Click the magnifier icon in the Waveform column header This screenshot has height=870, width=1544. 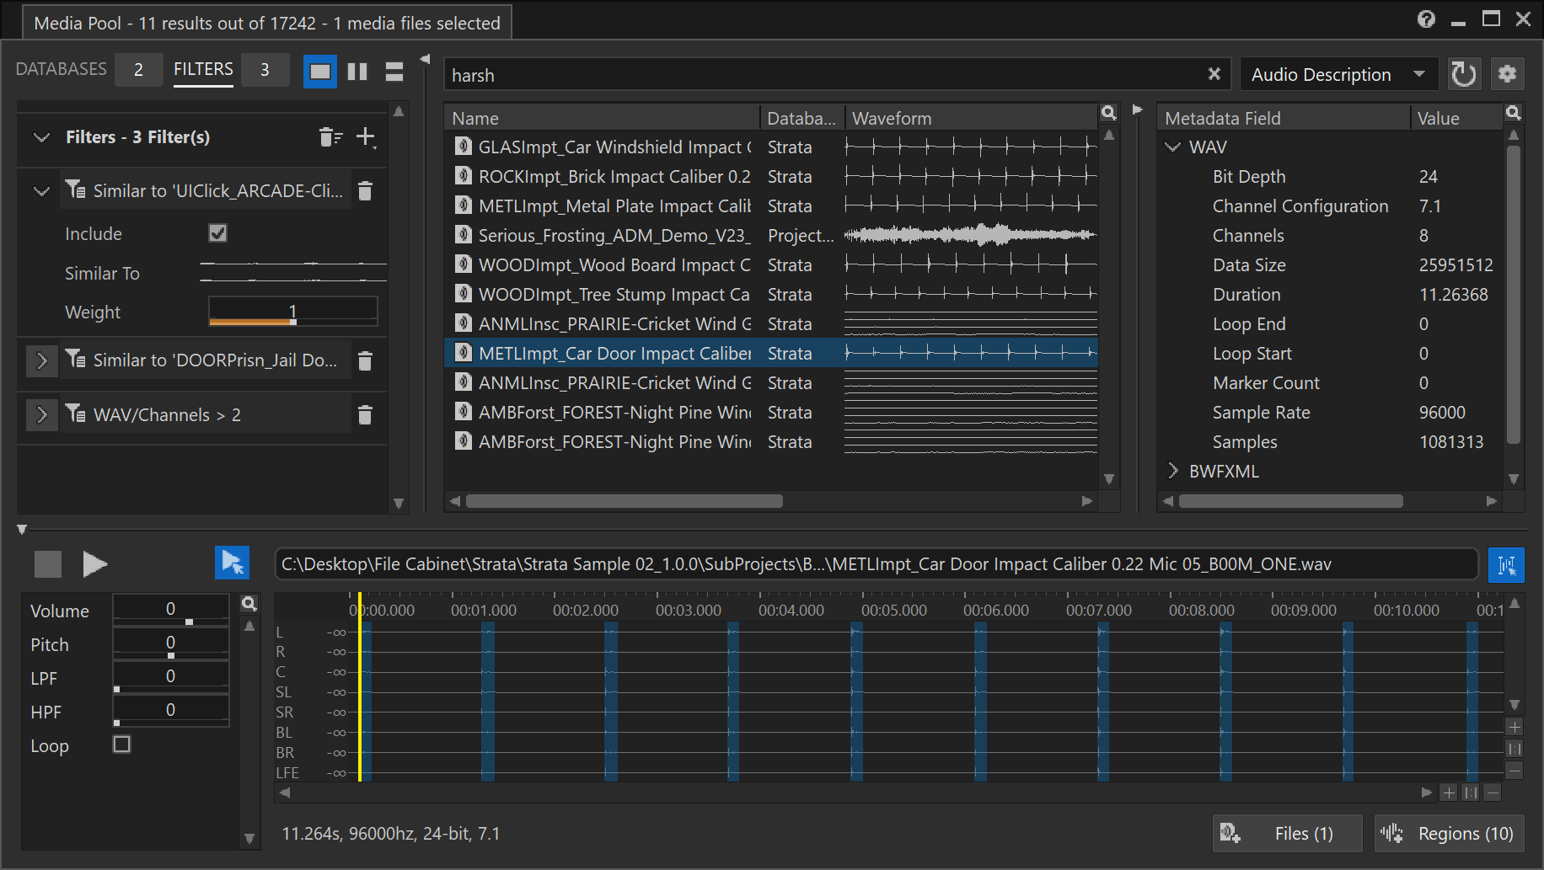point(1108,112)
